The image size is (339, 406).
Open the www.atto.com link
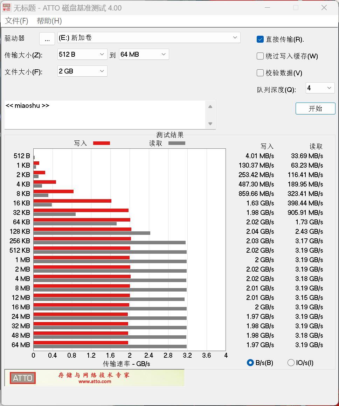pos(95,381)
